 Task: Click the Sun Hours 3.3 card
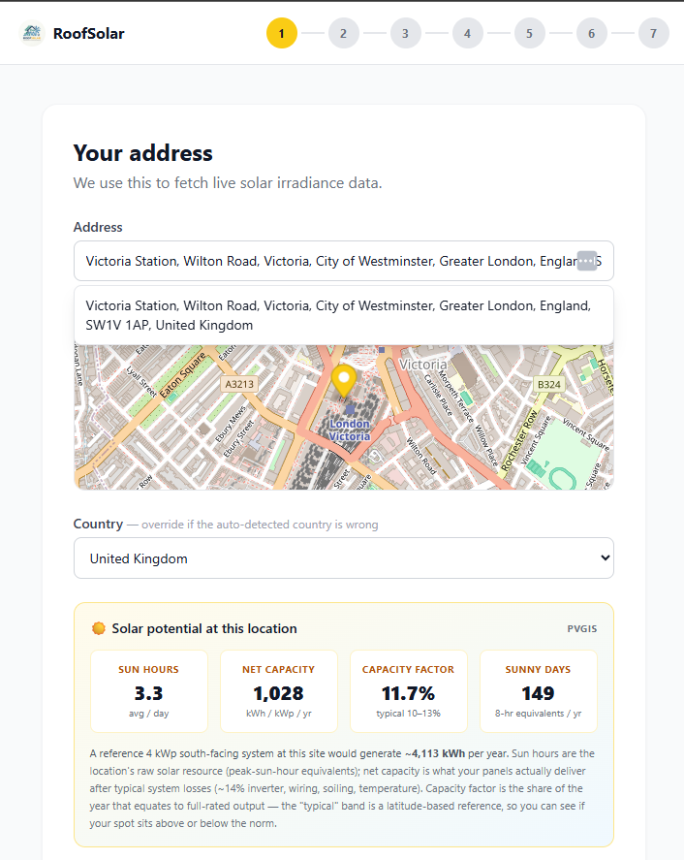pos(149,691)
